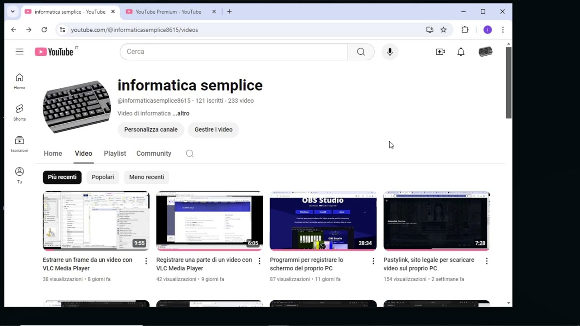Click Personalizza canale button

point(151,129)
